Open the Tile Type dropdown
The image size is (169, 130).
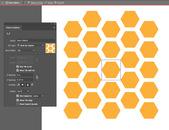[31, 45]
